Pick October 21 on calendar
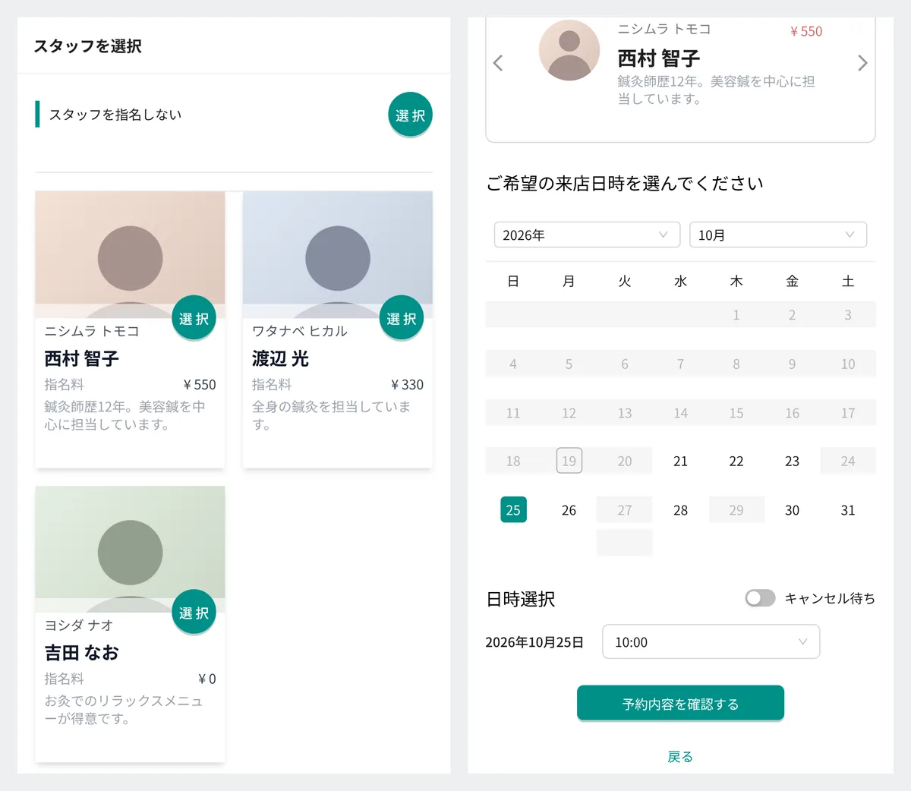The height and width of the screenshot is (791, 911). click(x=680, y=461)
